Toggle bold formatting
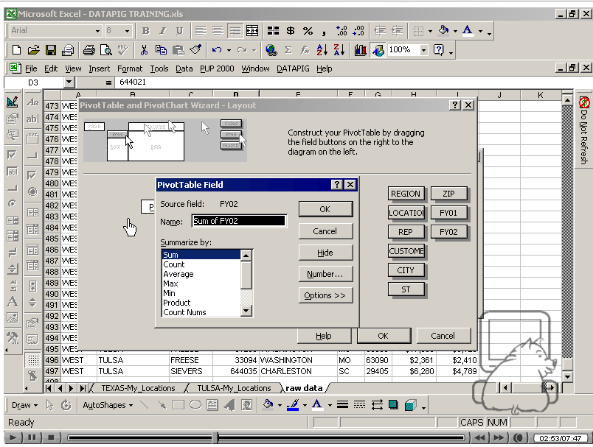Screen dimensions: 593x447 tap(147, 31)
